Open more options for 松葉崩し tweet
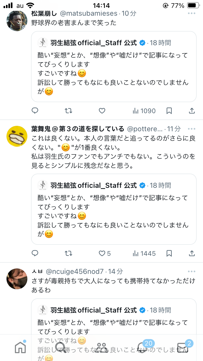The image size is (203, 361). click(x=191, y=13)
